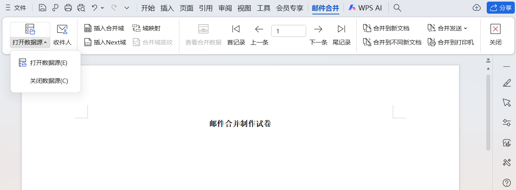The width and height of the screenshot is (516, 190).
Task: Click the Share (分享) button
Action: coord(500,8)
